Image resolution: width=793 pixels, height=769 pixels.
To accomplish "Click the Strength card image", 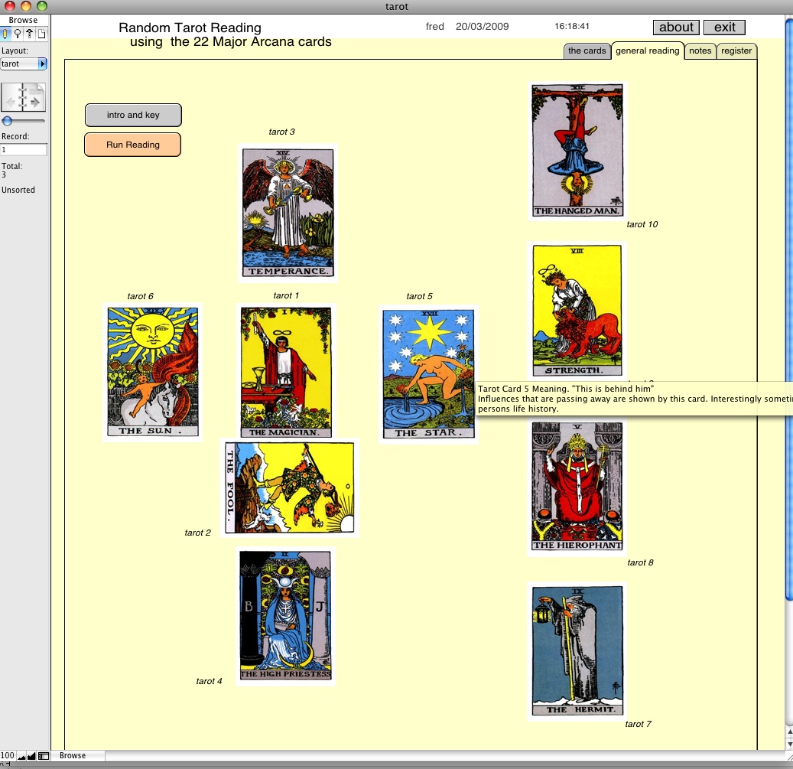I will [x=577, y=311].
